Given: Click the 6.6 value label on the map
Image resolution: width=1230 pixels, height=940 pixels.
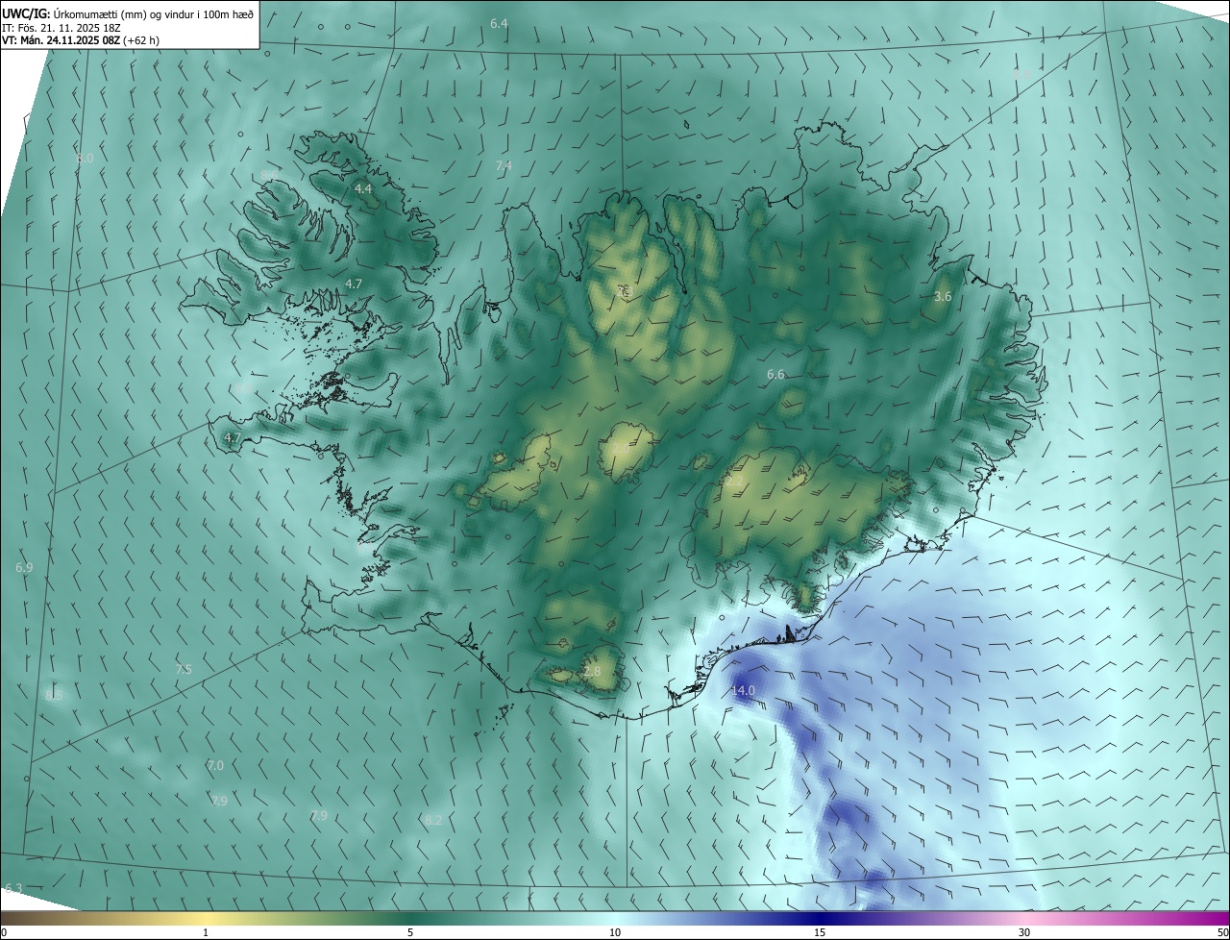Looking at the screenshot, I should point(775,374).
